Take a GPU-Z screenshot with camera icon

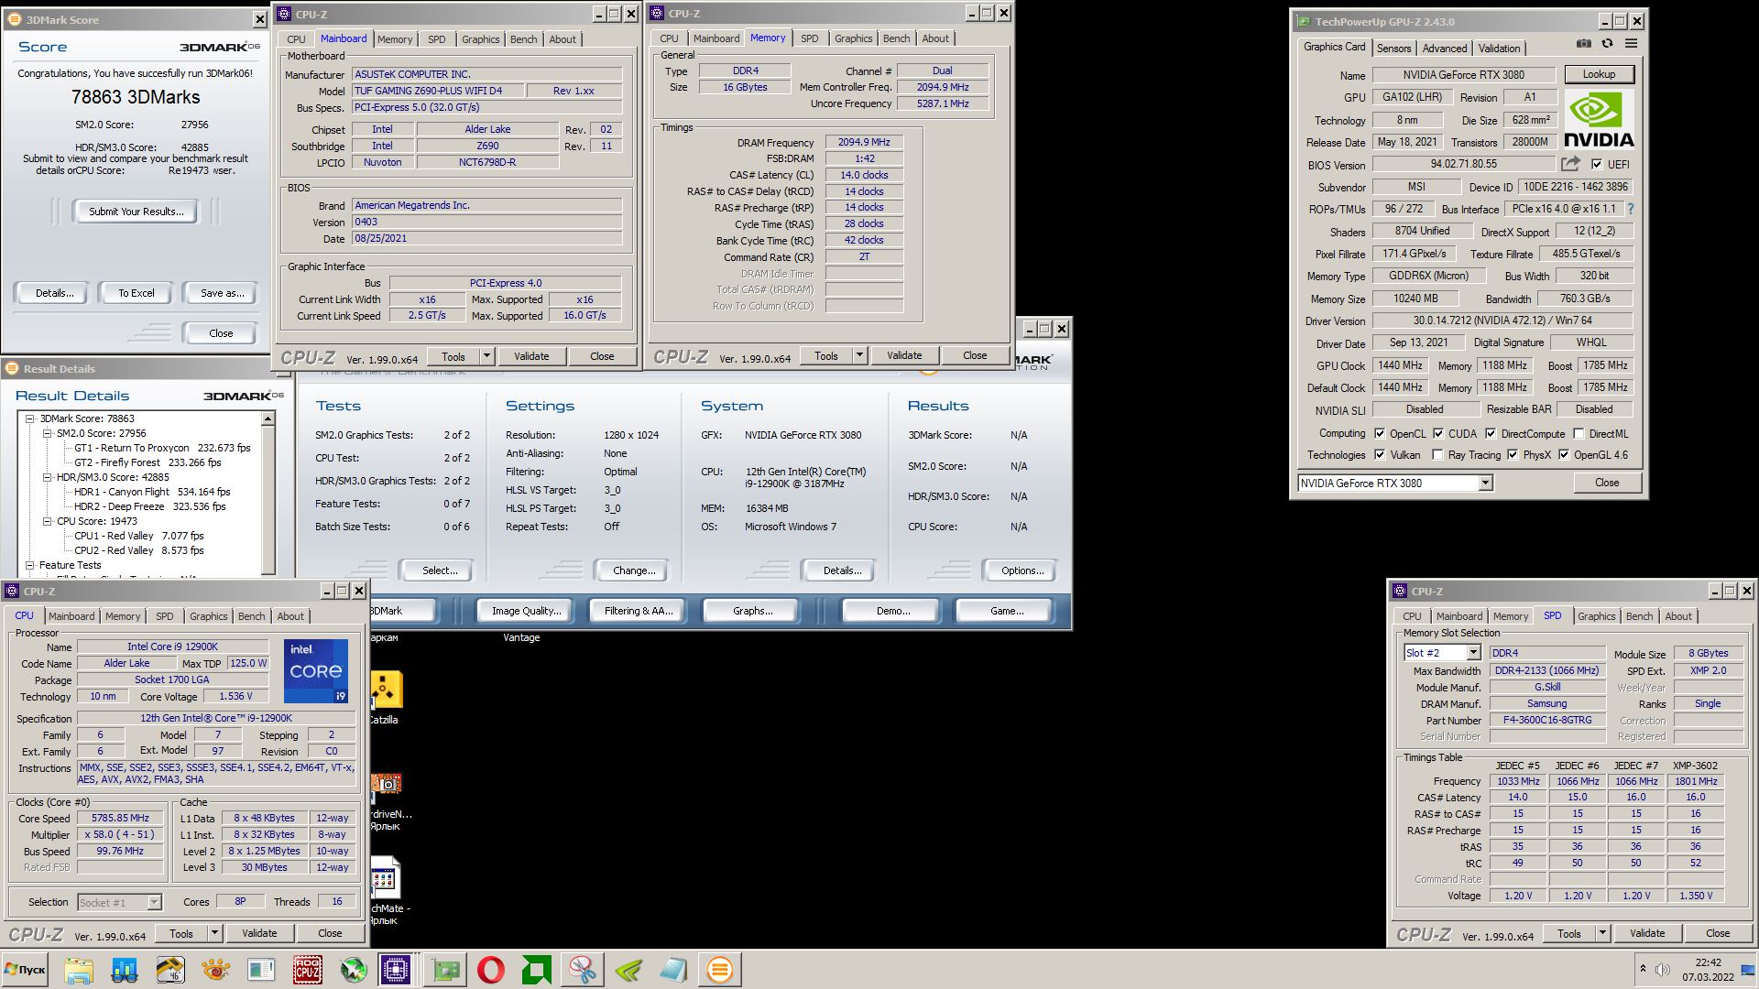point(1583,44)
